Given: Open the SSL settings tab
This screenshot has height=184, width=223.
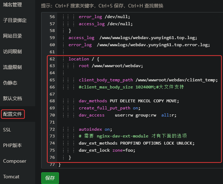Looking at the screenshot, I should click(x=7, y=130).
